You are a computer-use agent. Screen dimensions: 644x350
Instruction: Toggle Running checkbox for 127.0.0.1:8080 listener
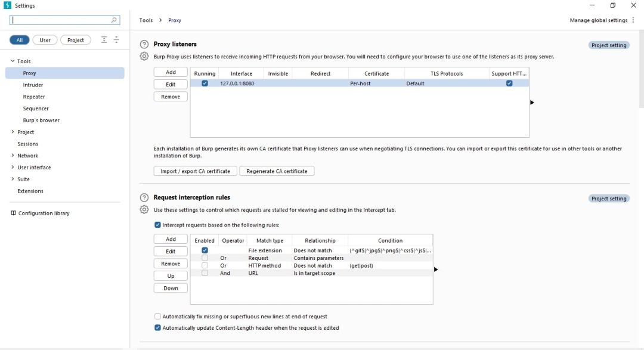(x=205, y=83)
